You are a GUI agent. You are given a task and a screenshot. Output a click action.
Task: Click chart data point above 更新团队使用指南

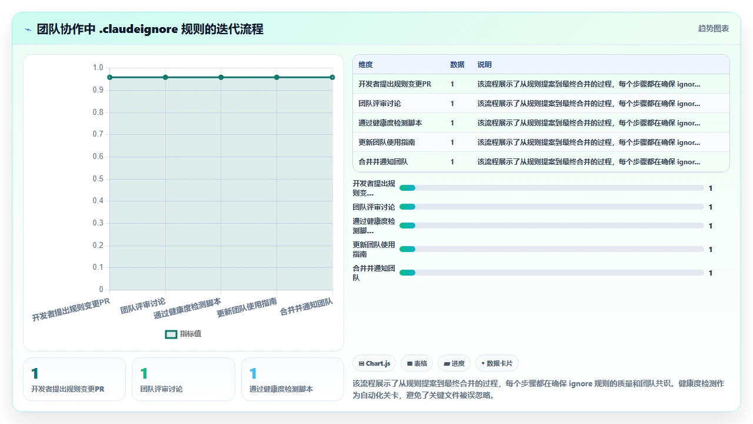[276, 77]
